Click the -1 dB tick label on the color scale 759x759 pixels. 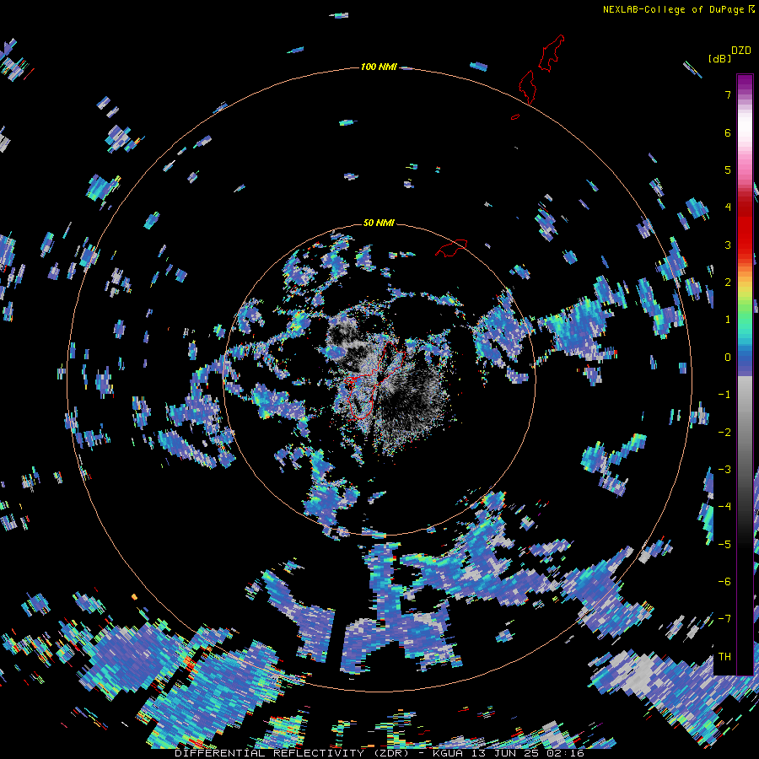pyautogui.click(x=724, y=395)
